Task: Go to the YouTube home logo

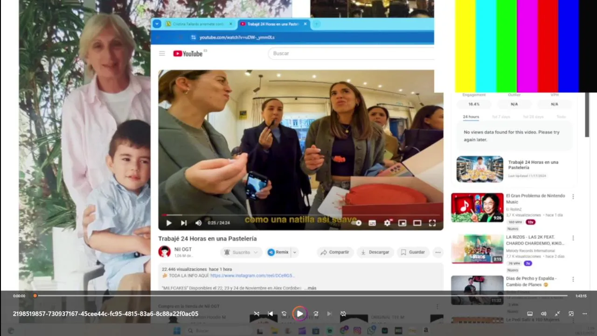Action: coord(188,54)
